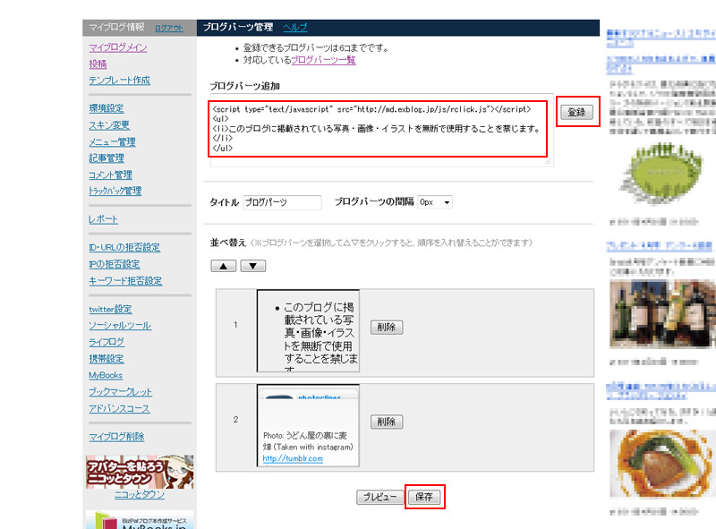Screen dimensions: 716x529
Task: Click the 登録 button
Action: (x=577, y=112)
